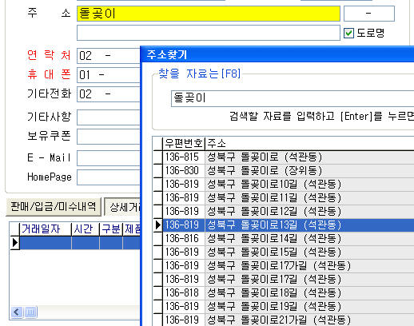Screen dimensions: 414x326
Task: Click the search field in 주소찾기 dialog
Action: pos(293,98)
